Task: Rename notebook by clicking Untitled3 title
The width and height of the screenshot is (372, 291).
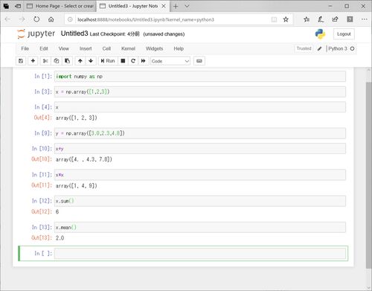Action: [x=74, y=33]
